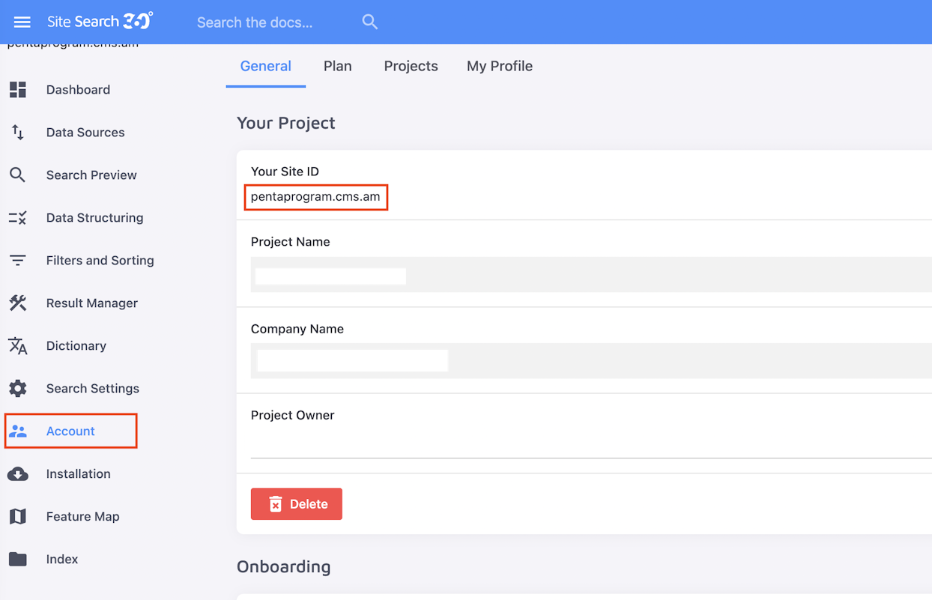Click the Account sidebar link

pos(70,431)
